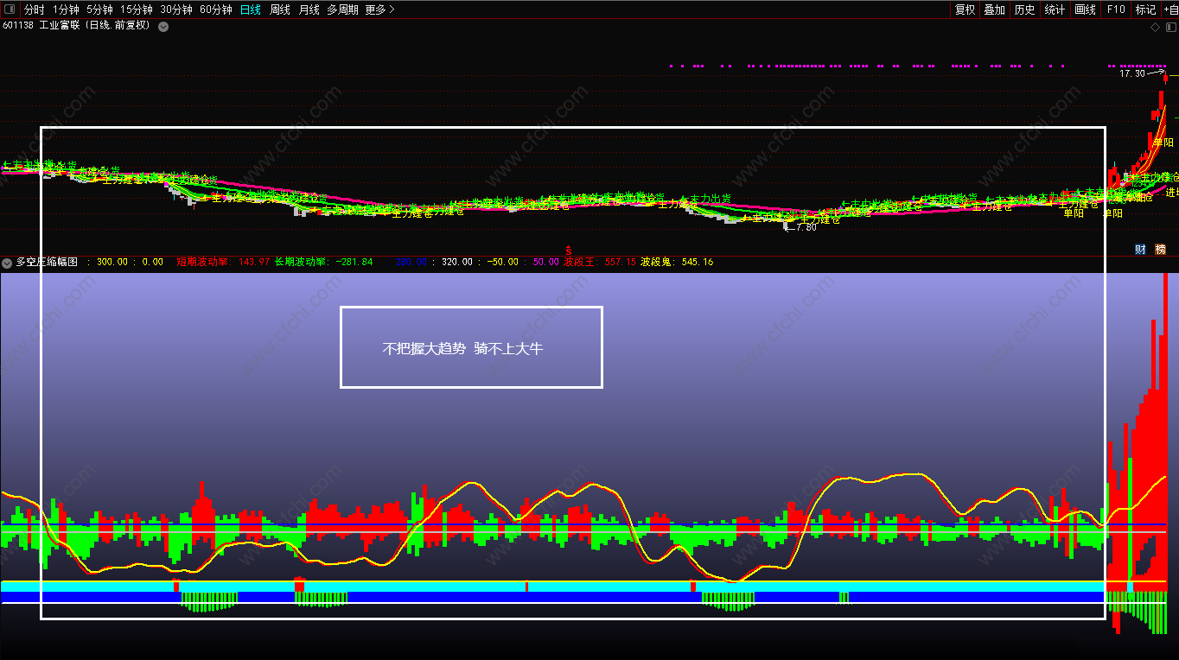Screen dimensions: 1179x660
Task: Click the 复权 adjustment button
Action: point(965,10)
